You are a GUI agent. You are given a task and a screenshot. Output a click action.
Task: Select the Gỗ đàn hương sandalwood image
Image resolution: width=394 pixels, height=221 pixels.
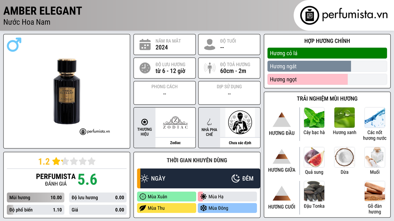(375, 191)
